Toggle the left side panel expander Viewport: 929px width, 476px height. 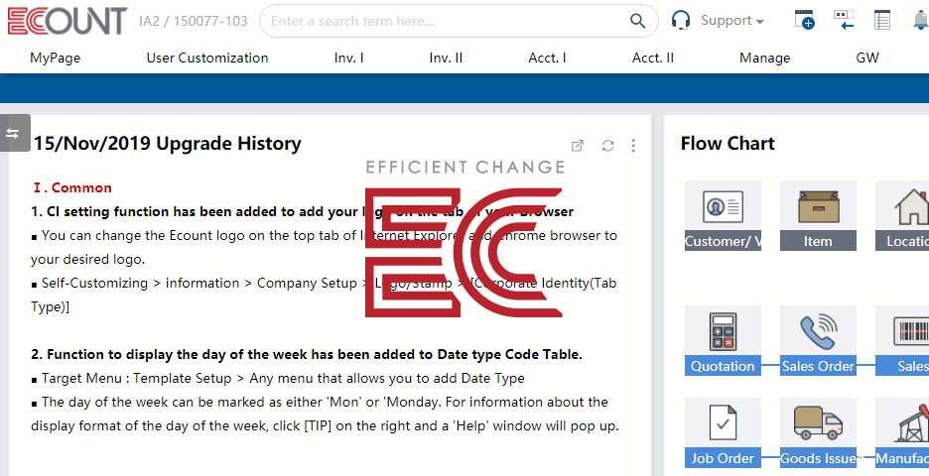[x=13, y=133]
